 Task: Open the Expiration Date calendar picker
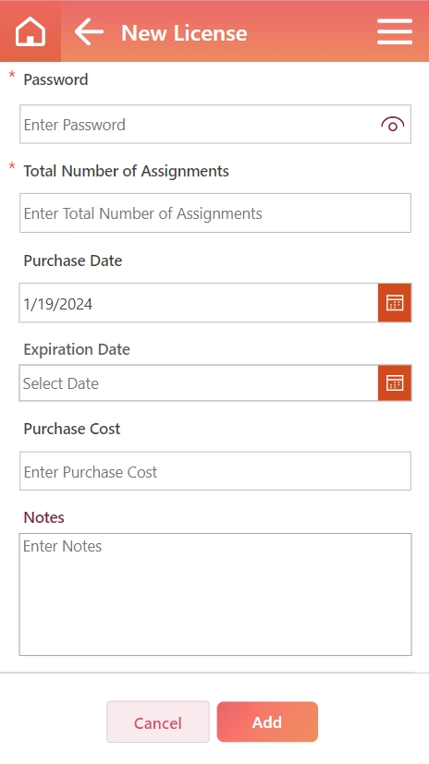[395, 383]
